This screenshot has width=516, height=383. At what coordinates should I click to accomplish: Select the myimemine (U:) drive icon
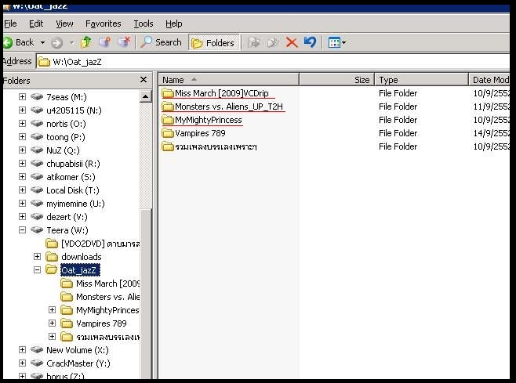point(37,203)
